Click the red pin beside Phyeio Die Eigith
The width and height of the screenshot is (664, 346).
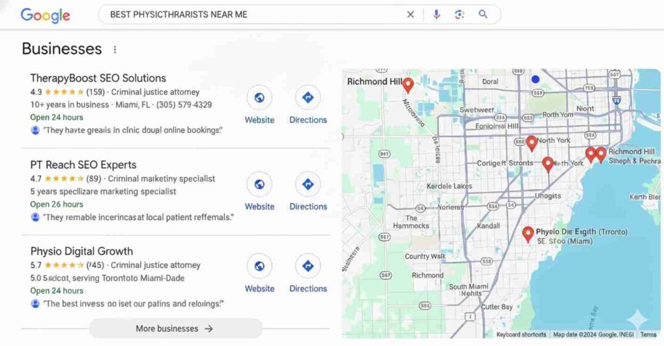coord(528,234)
